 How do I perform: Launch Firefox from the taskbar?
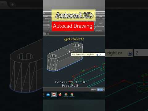tap(60, 94)
